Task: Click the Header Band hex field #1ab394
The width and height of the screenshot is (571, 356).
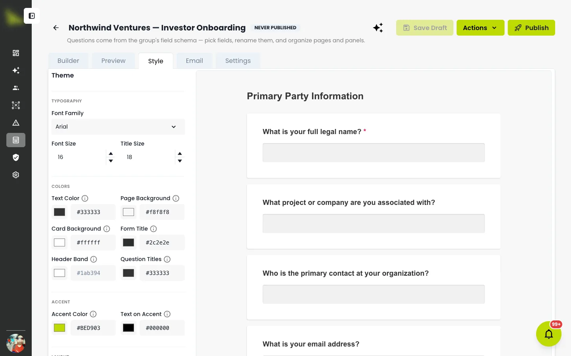Action: click(x=93, y=273)
